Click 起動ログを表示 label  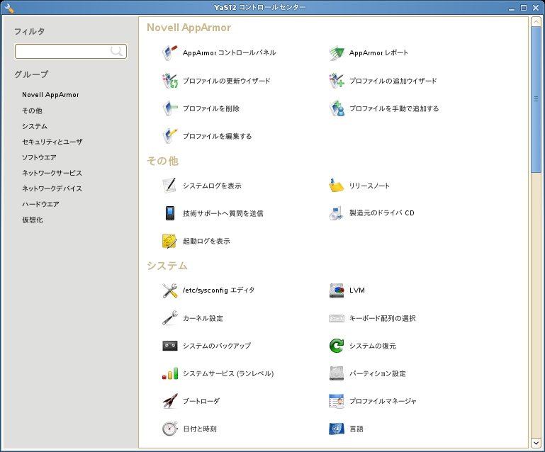tap(206, 241)
